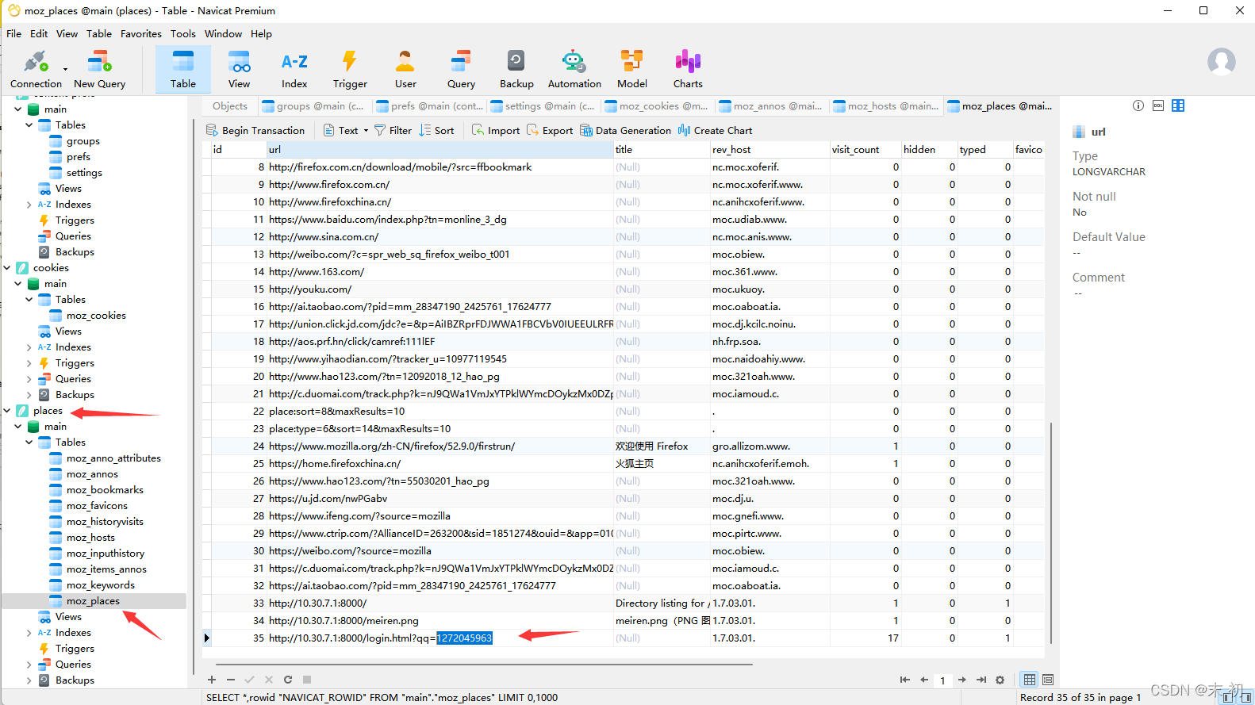Open the View objects icon
Viewport: 1255px width, 705px height.
(239, 69)
